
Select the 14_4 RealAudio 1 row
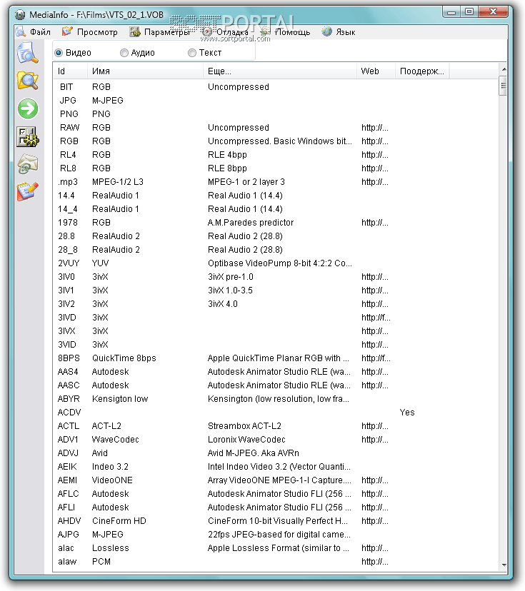(x=276, y=209)
